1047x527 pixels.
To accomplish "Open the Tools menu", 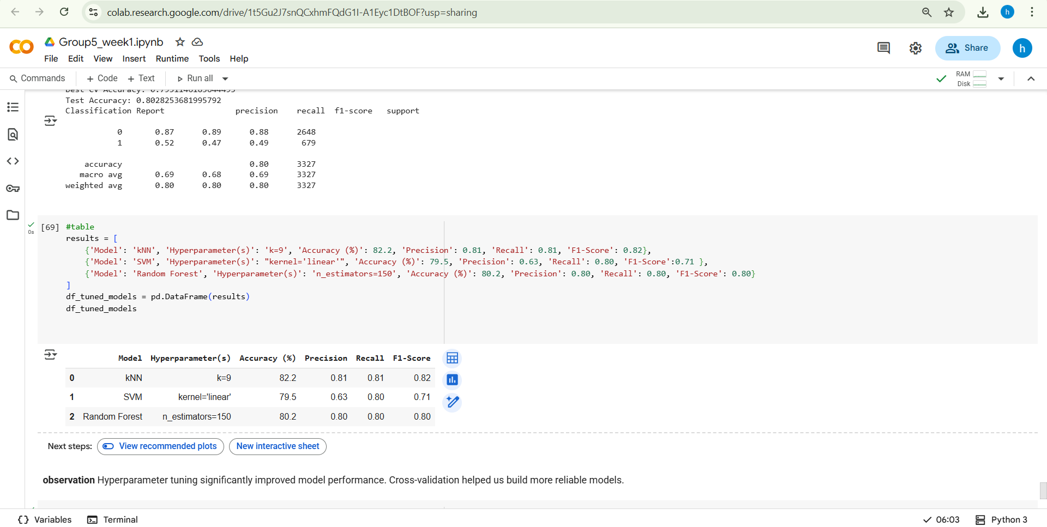I will [x=209, y=59].
